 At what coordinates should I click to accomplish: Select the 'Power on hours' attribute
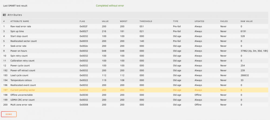19,51
